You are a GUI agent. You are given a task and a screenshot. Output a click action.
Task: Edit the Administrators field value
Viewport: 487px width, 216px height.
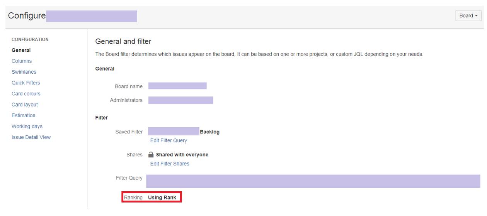click(x=180, y=100)
